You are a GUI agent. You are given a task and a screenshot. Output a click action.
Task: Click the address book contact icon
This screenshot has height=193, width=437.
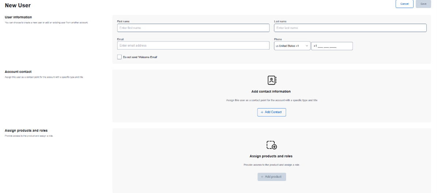coord(272,80)
